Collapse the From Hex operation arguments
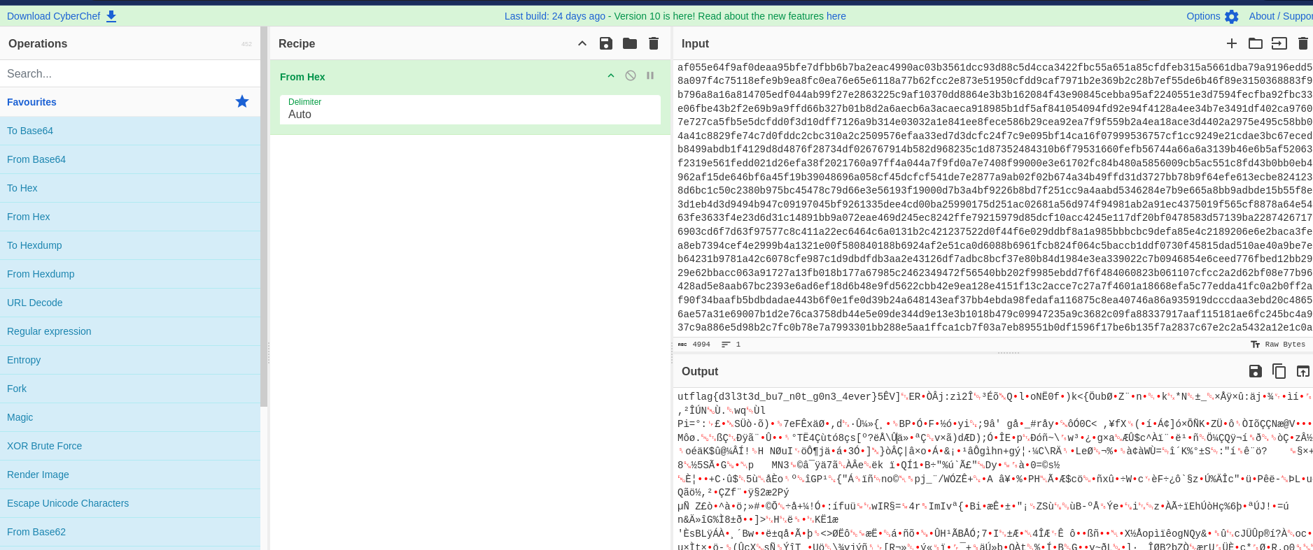The image size is (1313, 550). [611, 75]
